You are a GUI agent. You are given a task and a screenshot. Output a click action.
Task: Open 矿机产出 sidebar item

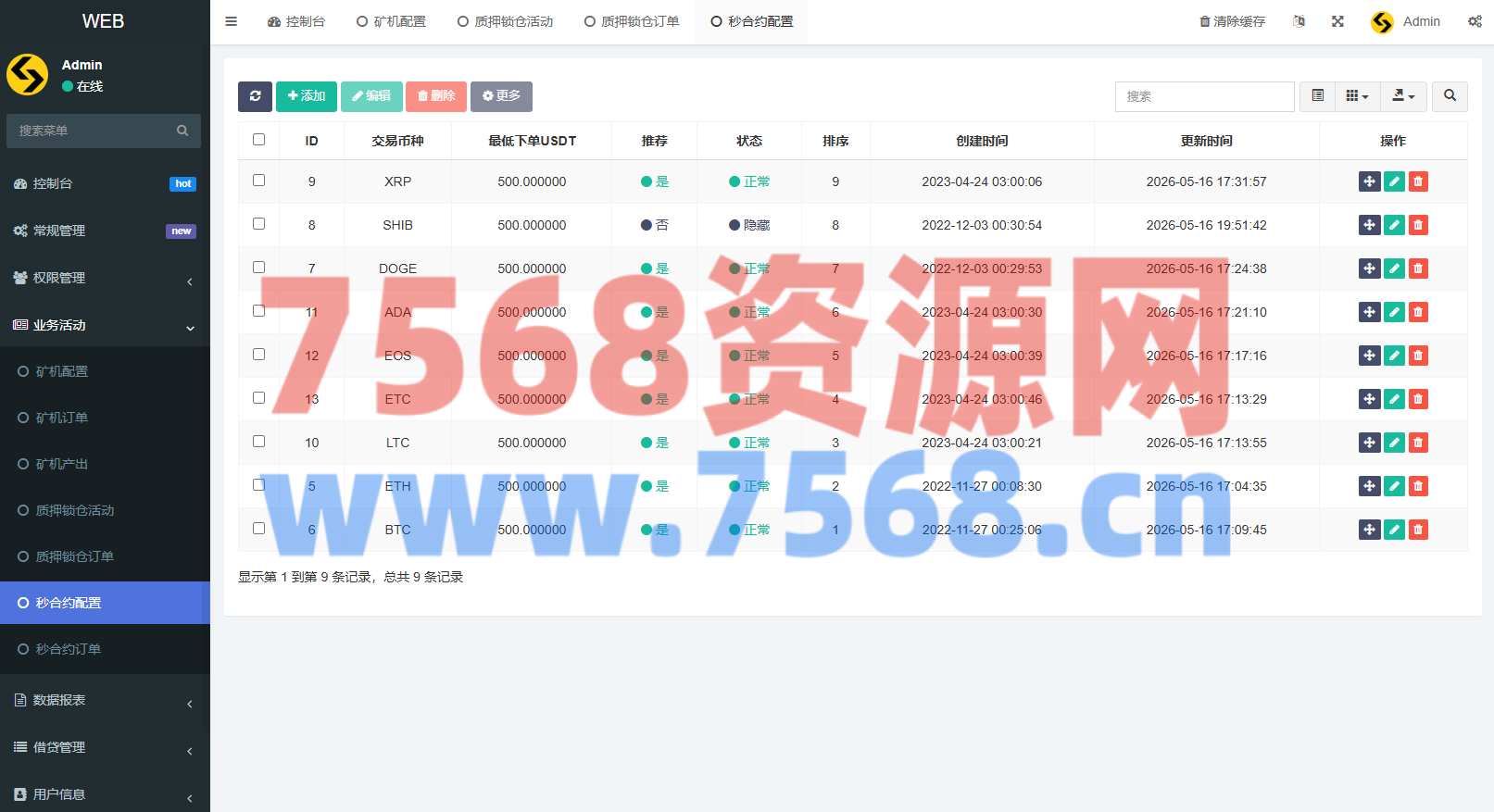105,464
